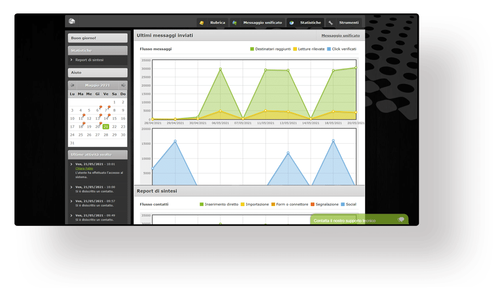Open the Strumenti menu

click(x=348, y=23)
